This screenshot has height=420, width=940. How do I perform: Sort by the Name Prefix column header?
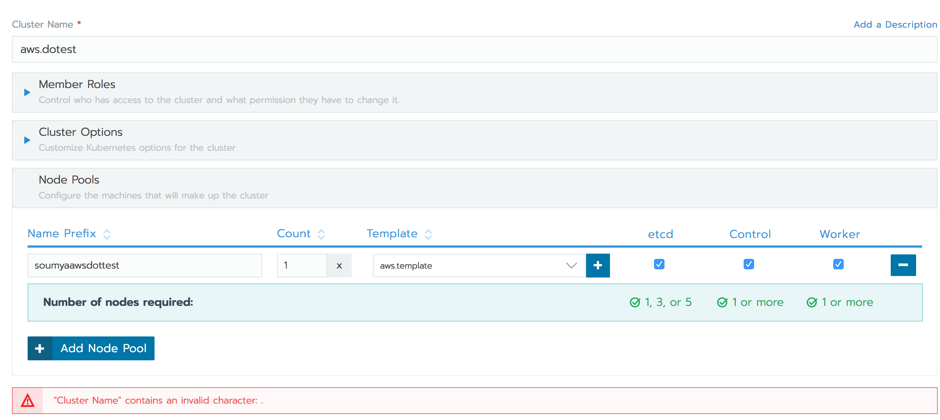pos(62,233)
